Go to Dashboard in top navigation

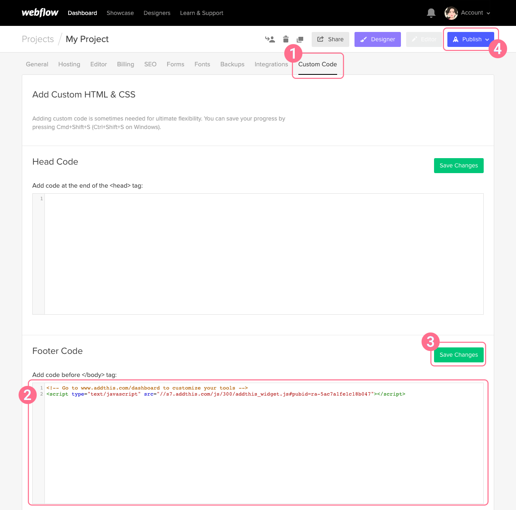pyautogui.click(x=82, y=13)
